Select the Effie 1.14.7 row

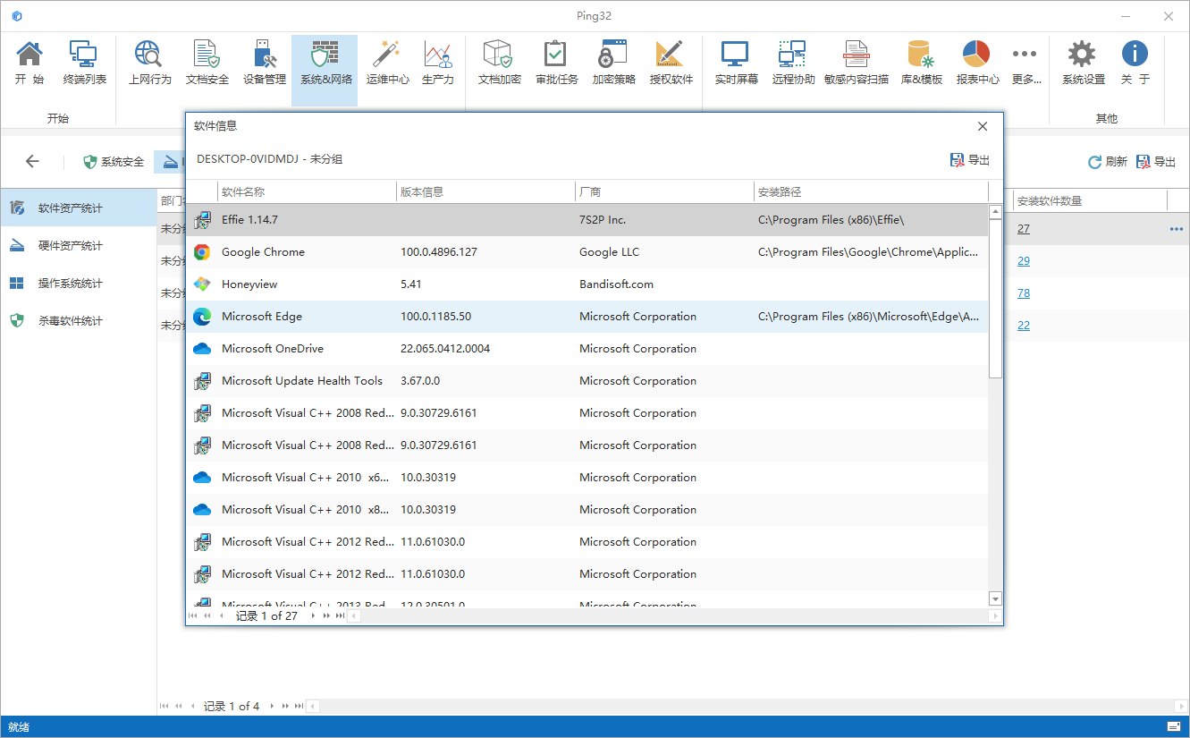point(587,220)
